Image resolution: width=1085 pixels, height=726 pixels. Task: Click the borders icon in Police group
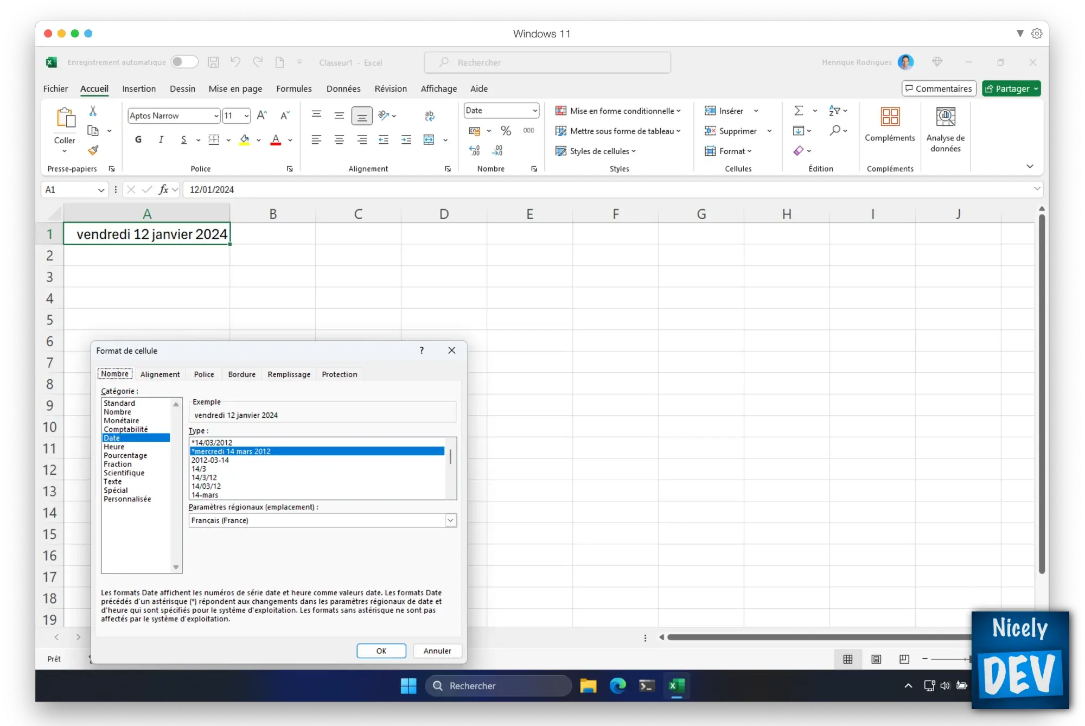214,140
